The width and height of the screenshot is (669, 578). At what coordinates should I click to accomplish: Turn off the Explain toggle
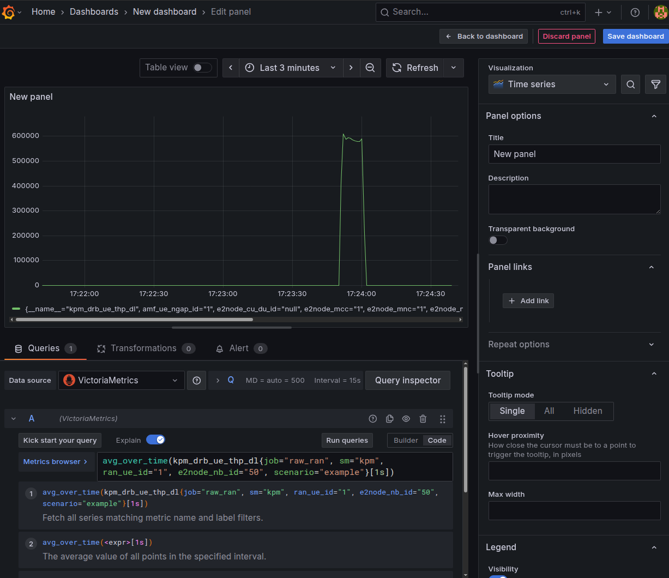point(155,440)
